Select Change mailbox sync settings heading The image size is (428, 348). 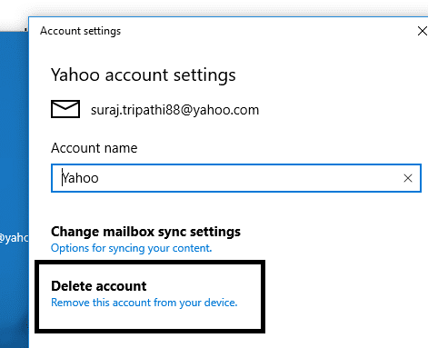[145, 232]
